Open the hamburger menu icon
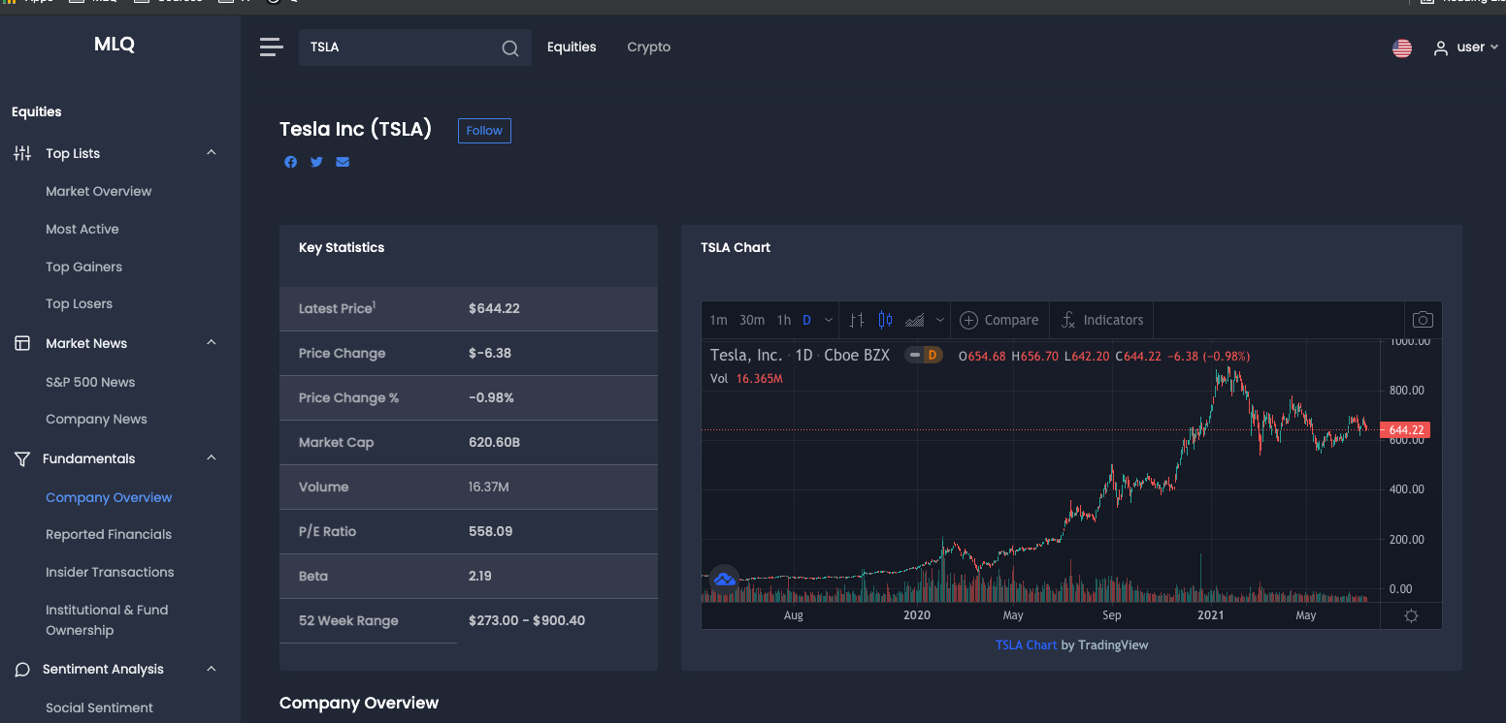Screen dimensions: 1506x723 click(272, 47)
